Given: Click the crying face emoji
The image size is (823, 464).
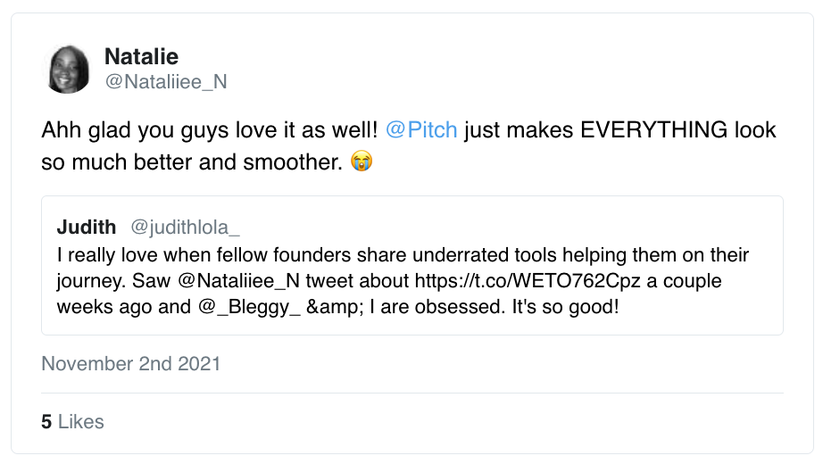Looking at the screenshot, I should (x=361, y=162).
